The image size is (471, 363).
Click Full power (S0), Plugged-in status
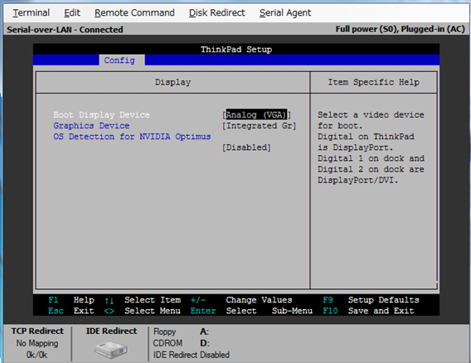coord(401,29)
